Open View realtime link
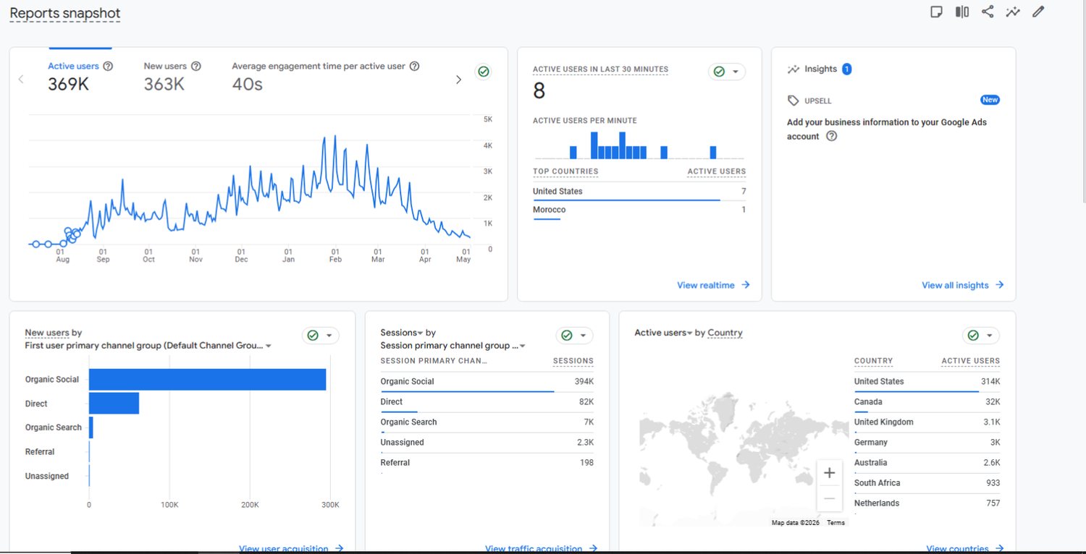 [713, 285]
